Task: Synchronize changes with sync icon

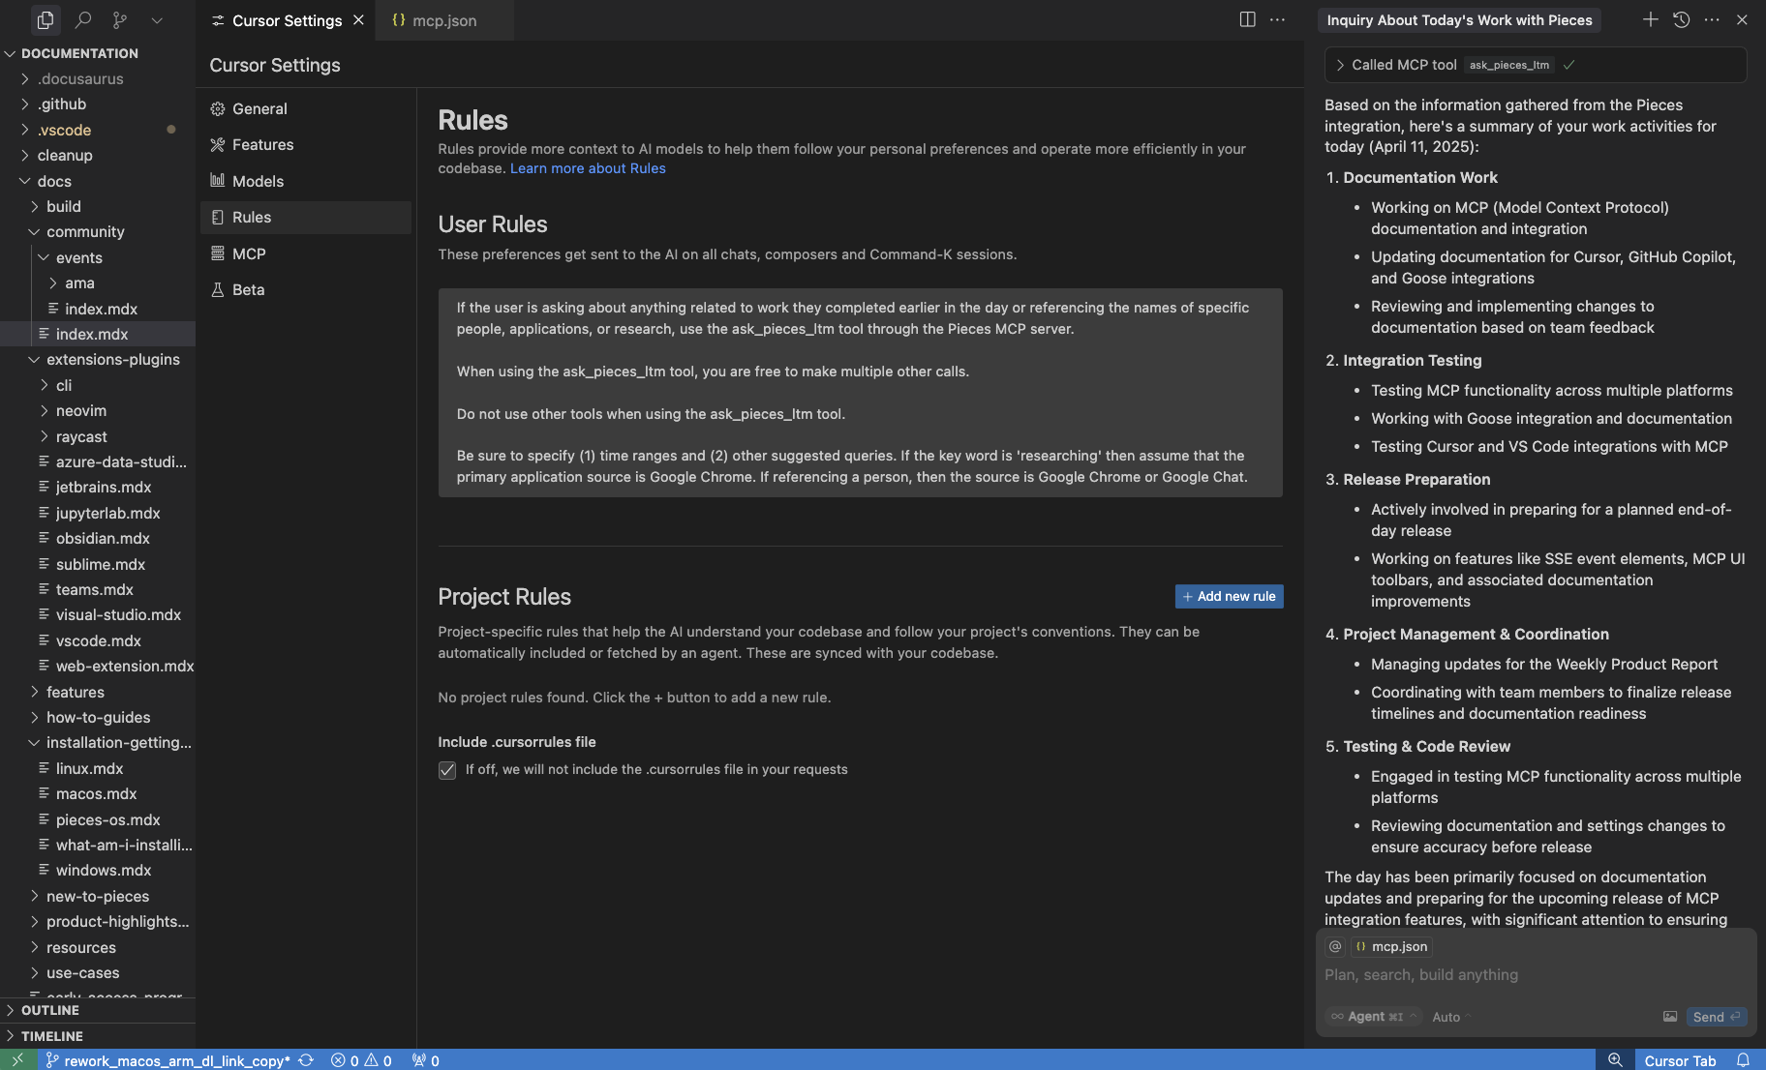Action: 306,1060
